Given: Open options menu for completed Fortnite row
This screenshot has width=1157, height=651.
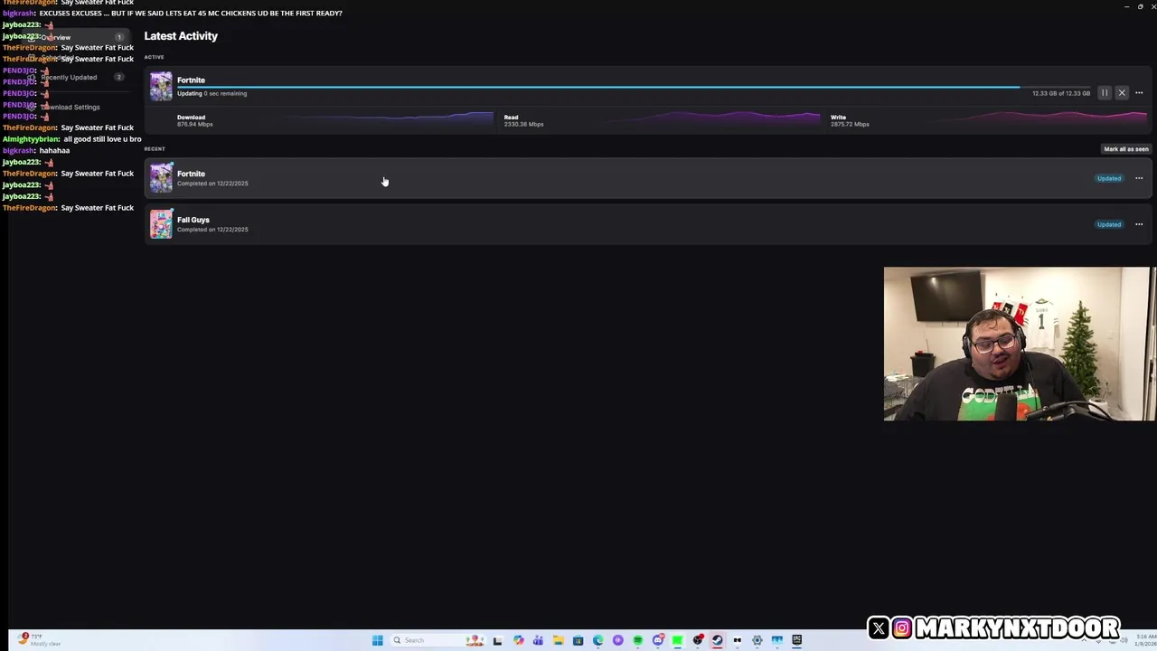Looking at the screenshot, I should [x=1139, y=178].
